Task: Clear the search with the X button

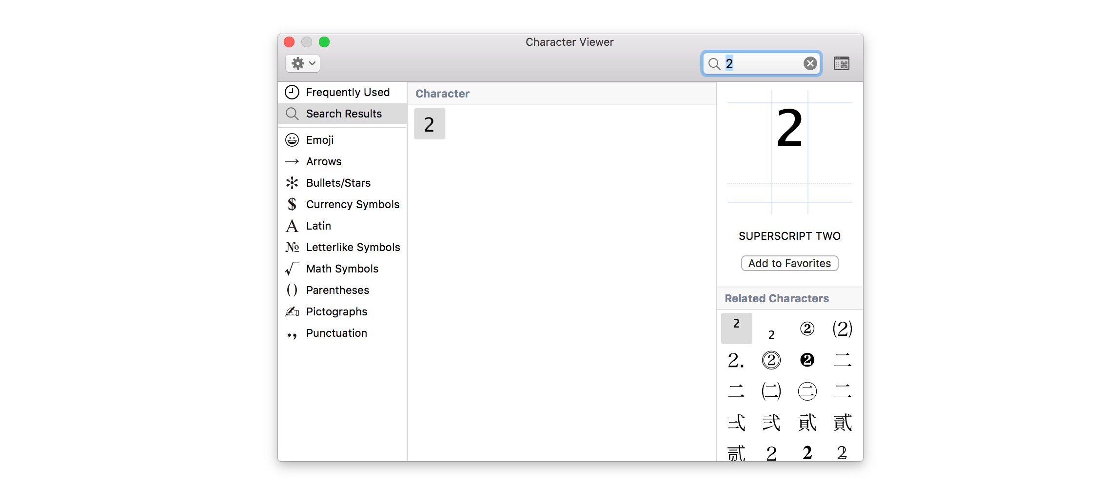Action: tap(810, 63)
